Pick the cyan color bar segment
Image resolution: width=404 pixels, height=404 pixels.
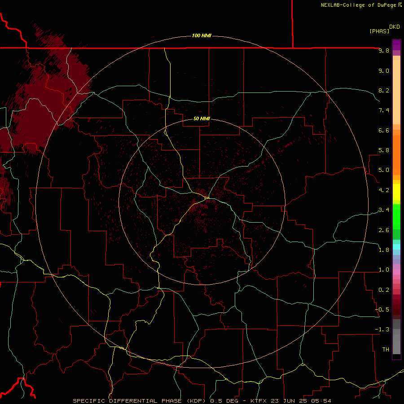(396, 247)
